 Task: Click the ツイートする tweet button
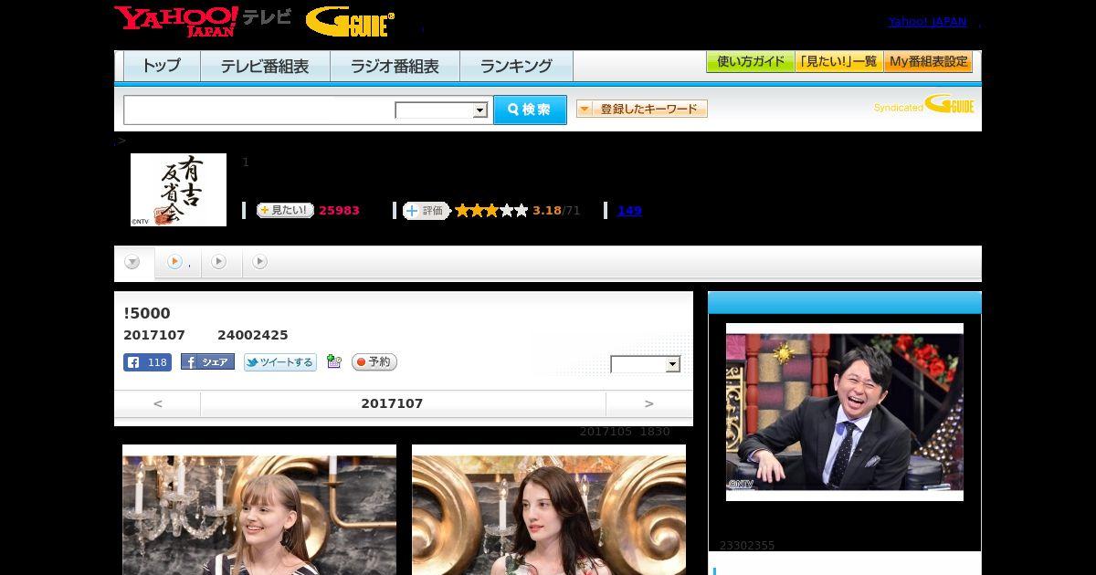coord(279,362)
